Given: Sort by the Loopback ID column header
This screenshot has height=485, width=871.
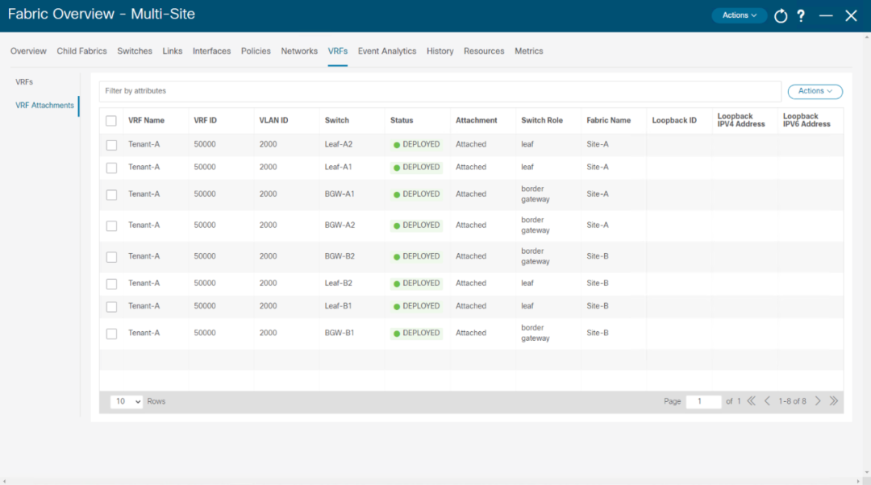Looking at the screenshot, I should click(x=673, y=120).
